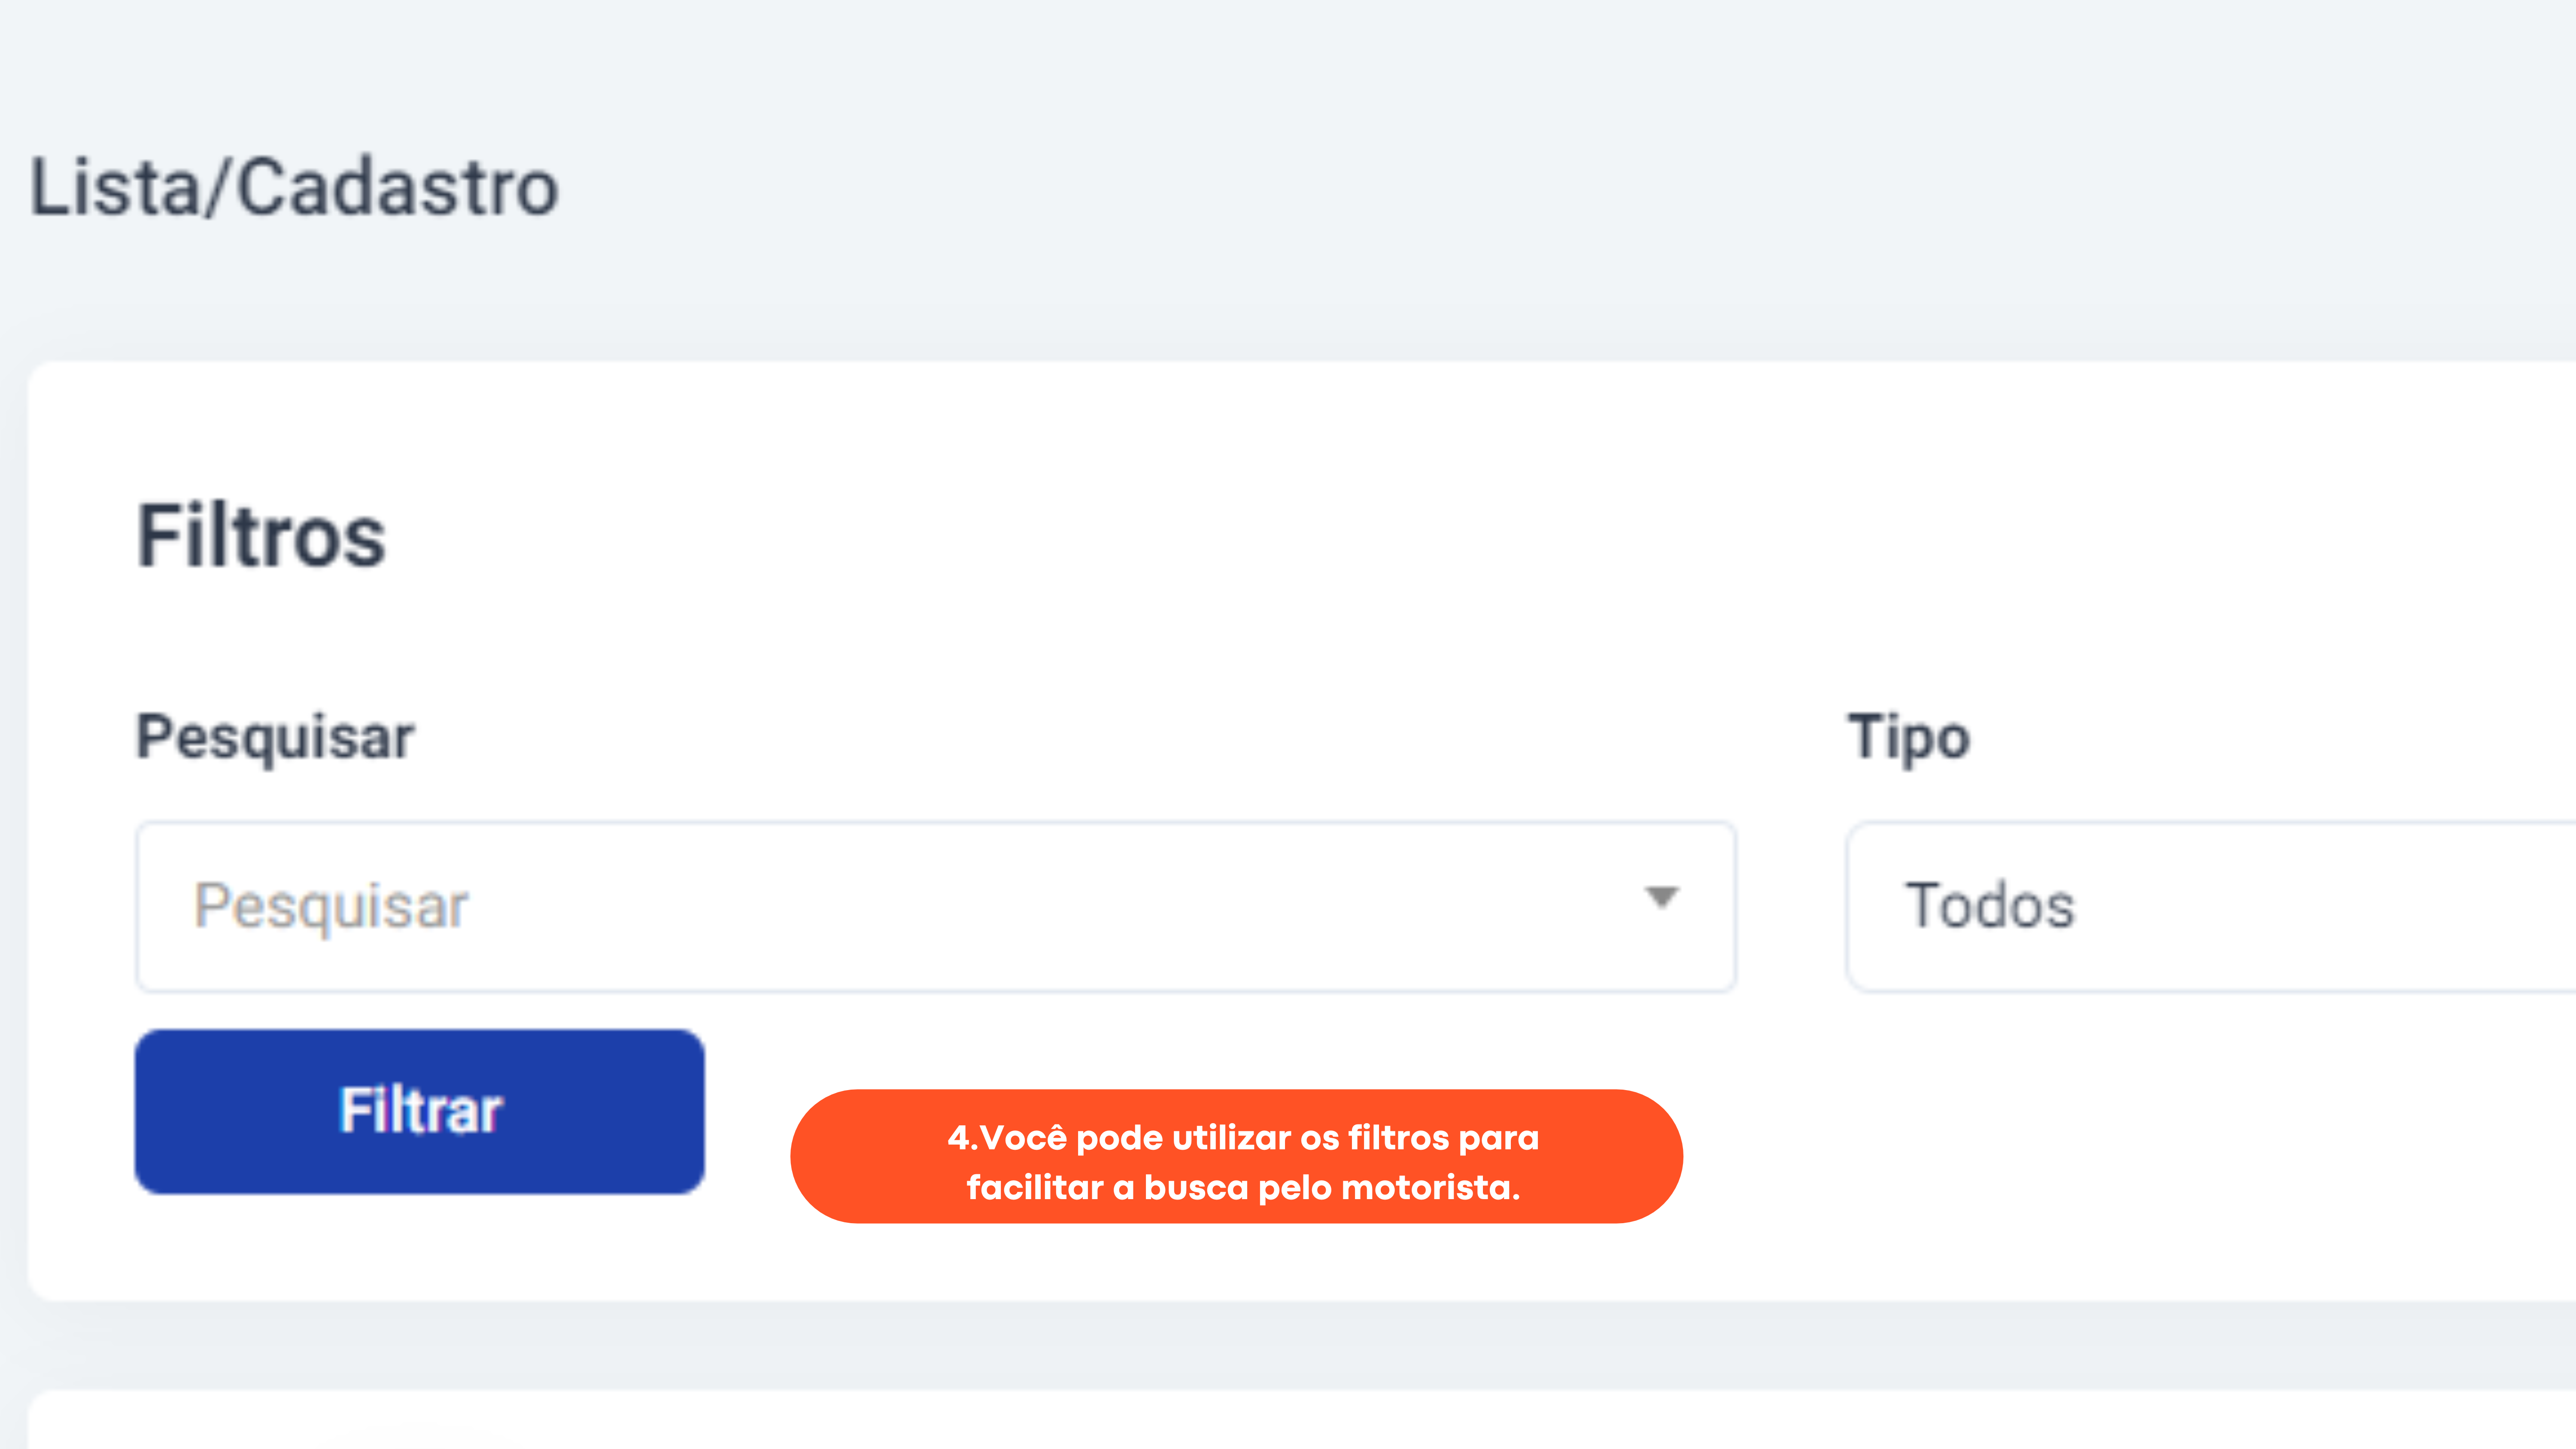
Task: Click the white card below Filtros panel
Action: click(1300, 1420)
